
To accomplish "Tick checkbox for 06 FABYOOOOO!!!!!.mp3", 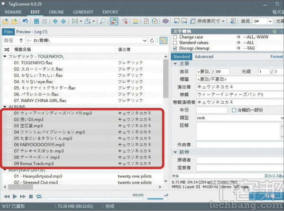I will (x=9, y=145).
